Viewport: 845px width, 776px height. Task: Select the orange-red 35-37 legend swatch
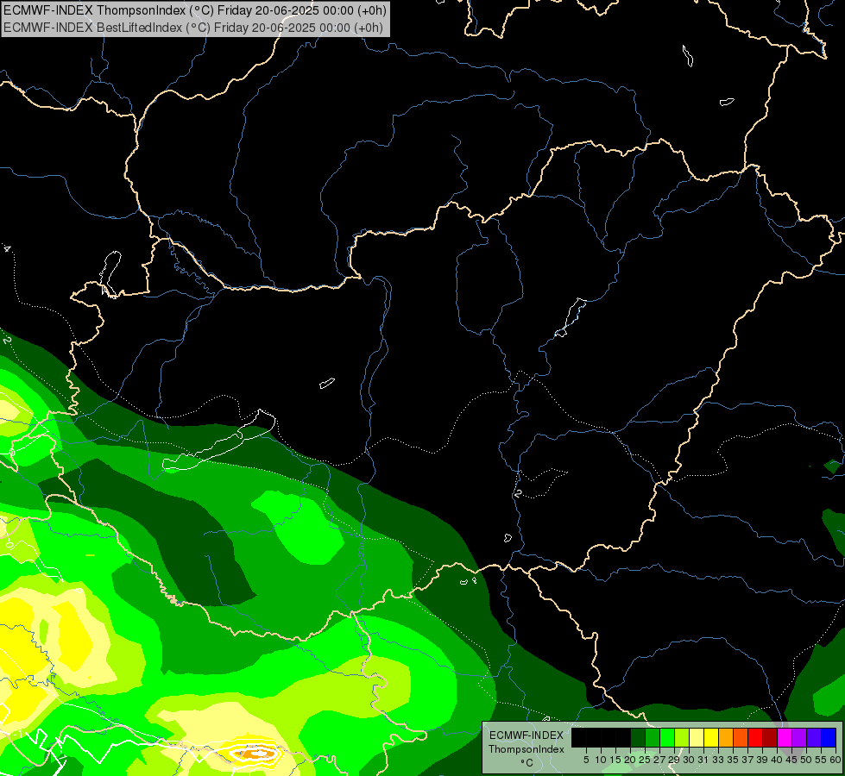(x=740, y=737)
